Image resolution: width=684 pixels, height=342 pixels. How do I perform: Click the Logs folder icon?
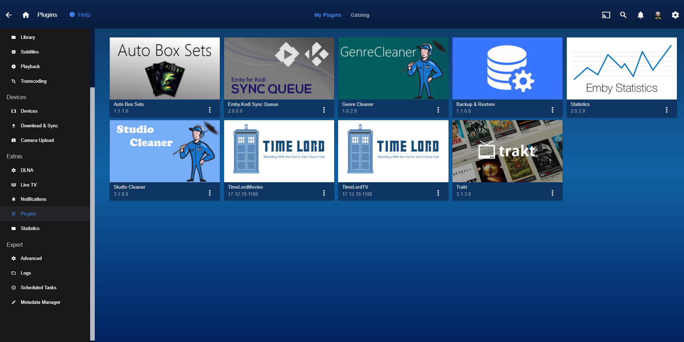[14, 273]
